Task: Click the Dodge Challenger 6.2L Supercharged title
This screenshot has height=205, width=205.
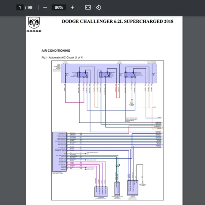Action: [x=117, y=21]
